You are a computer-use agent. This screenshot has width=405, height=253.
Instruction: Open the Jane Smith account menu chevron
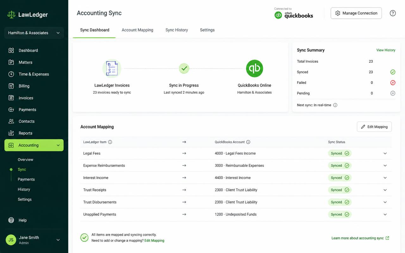[x=58, y=240]
